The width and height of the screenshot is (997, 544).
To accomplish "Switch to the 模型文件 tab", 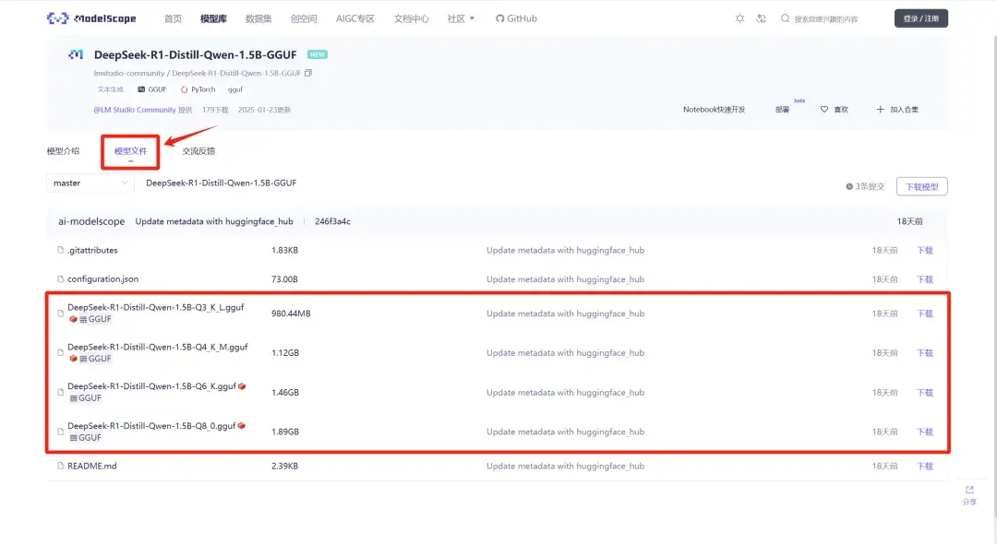I will pos(130,151).
